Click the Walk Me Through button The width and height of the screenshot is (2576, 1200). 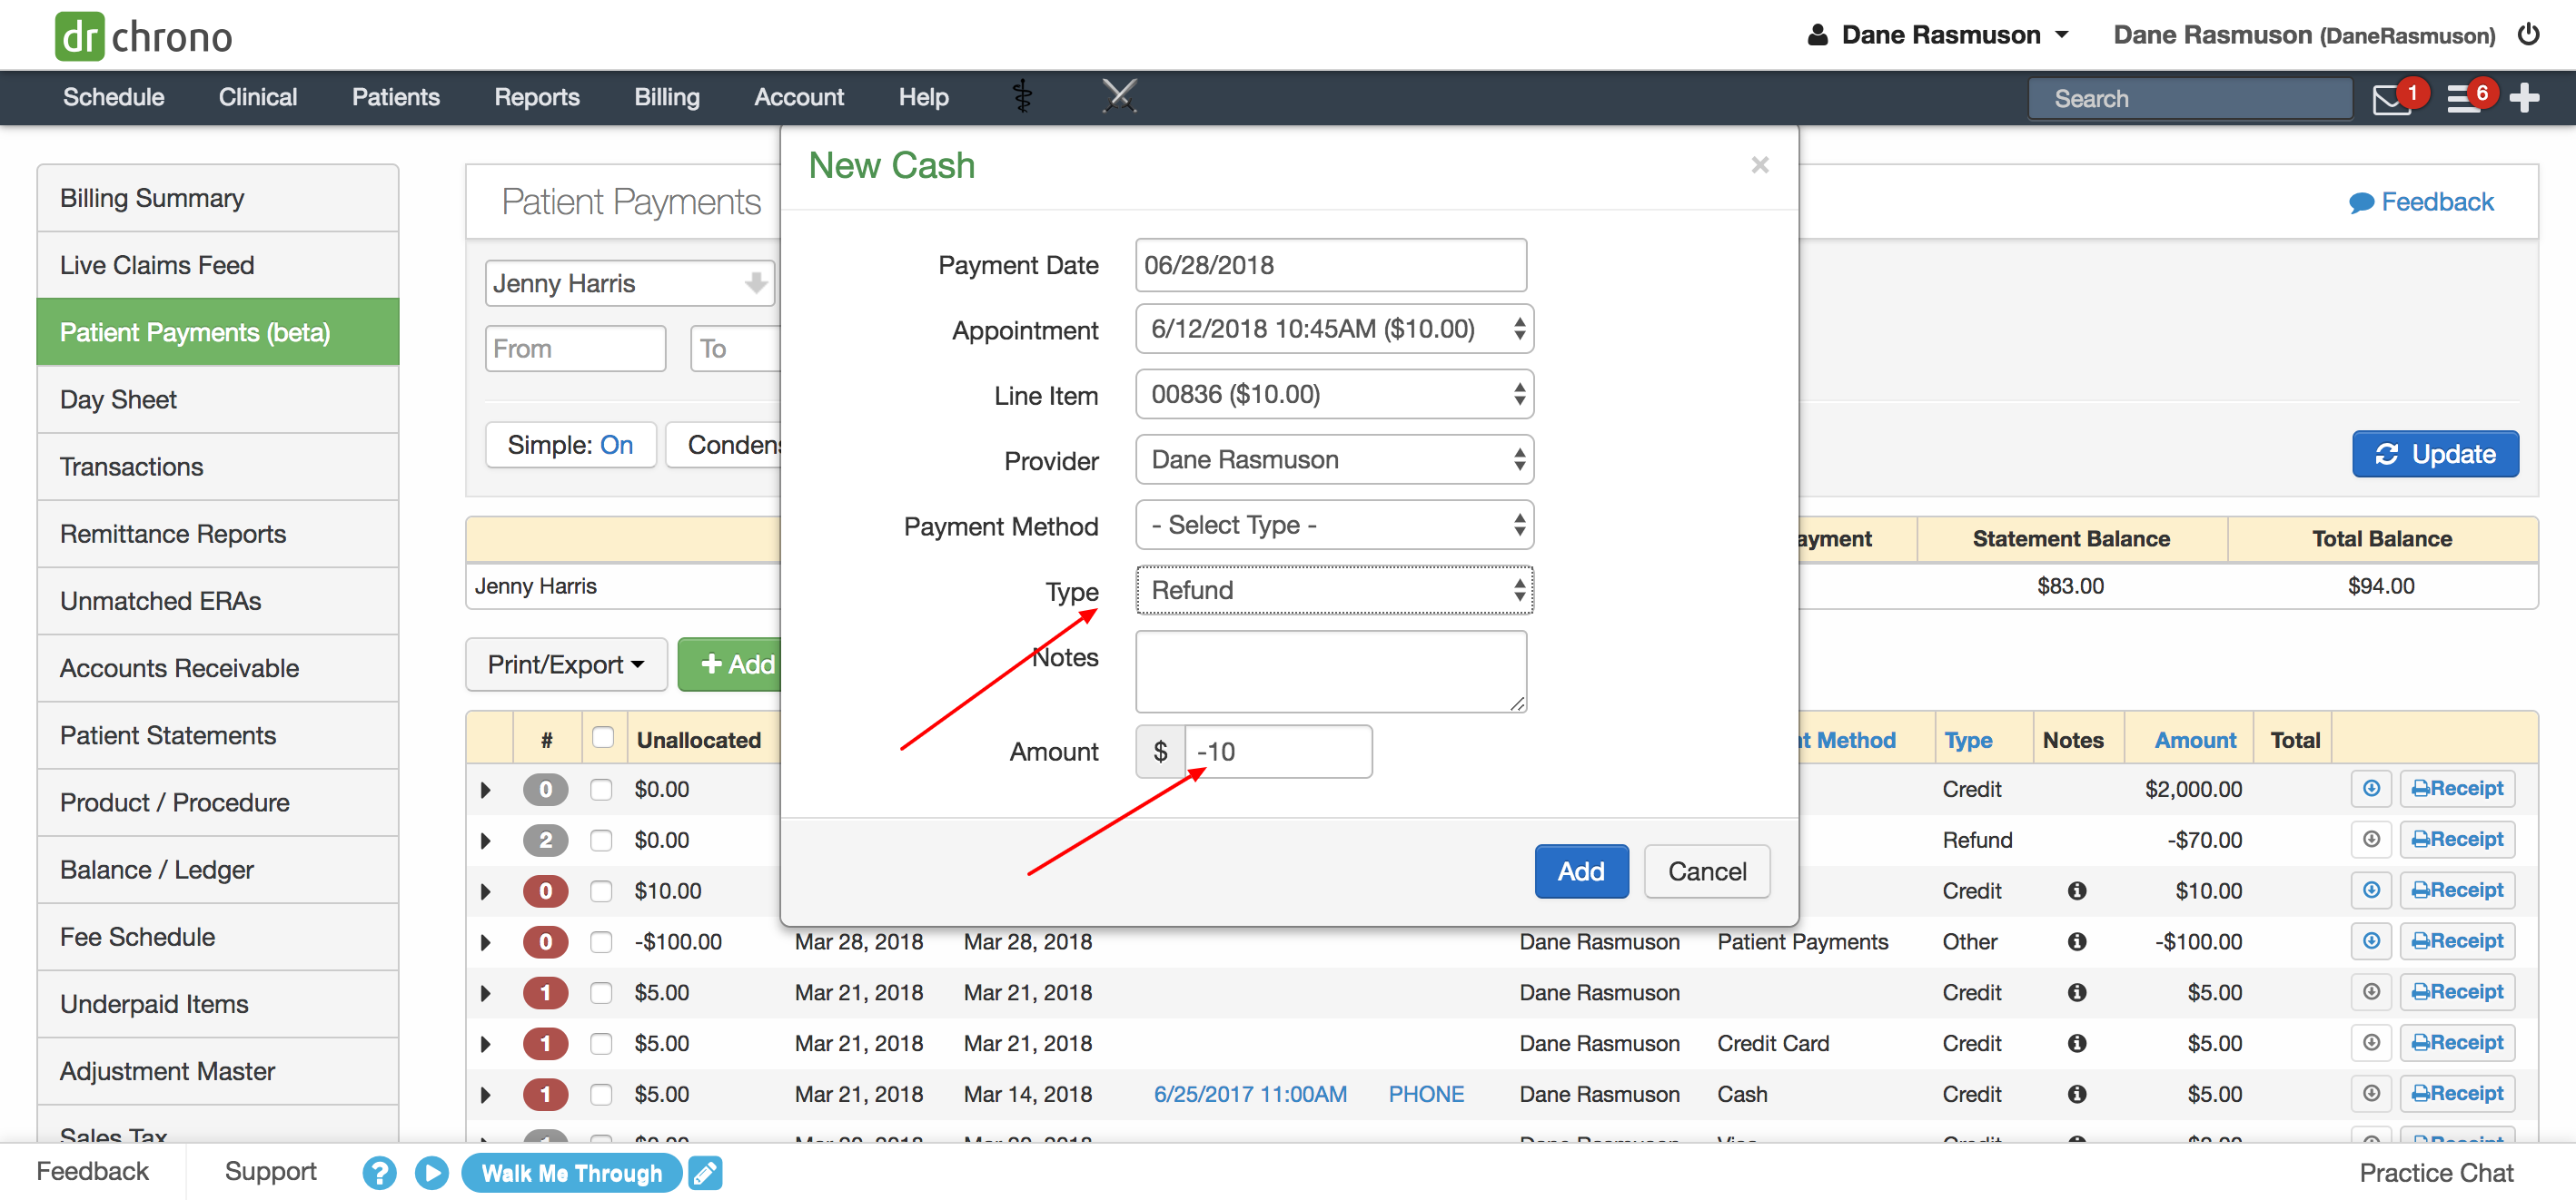pos(571,1173)
